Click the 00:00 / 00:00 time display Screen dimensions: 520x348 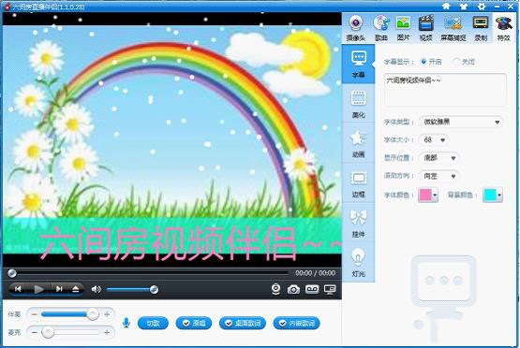(315, 273)
